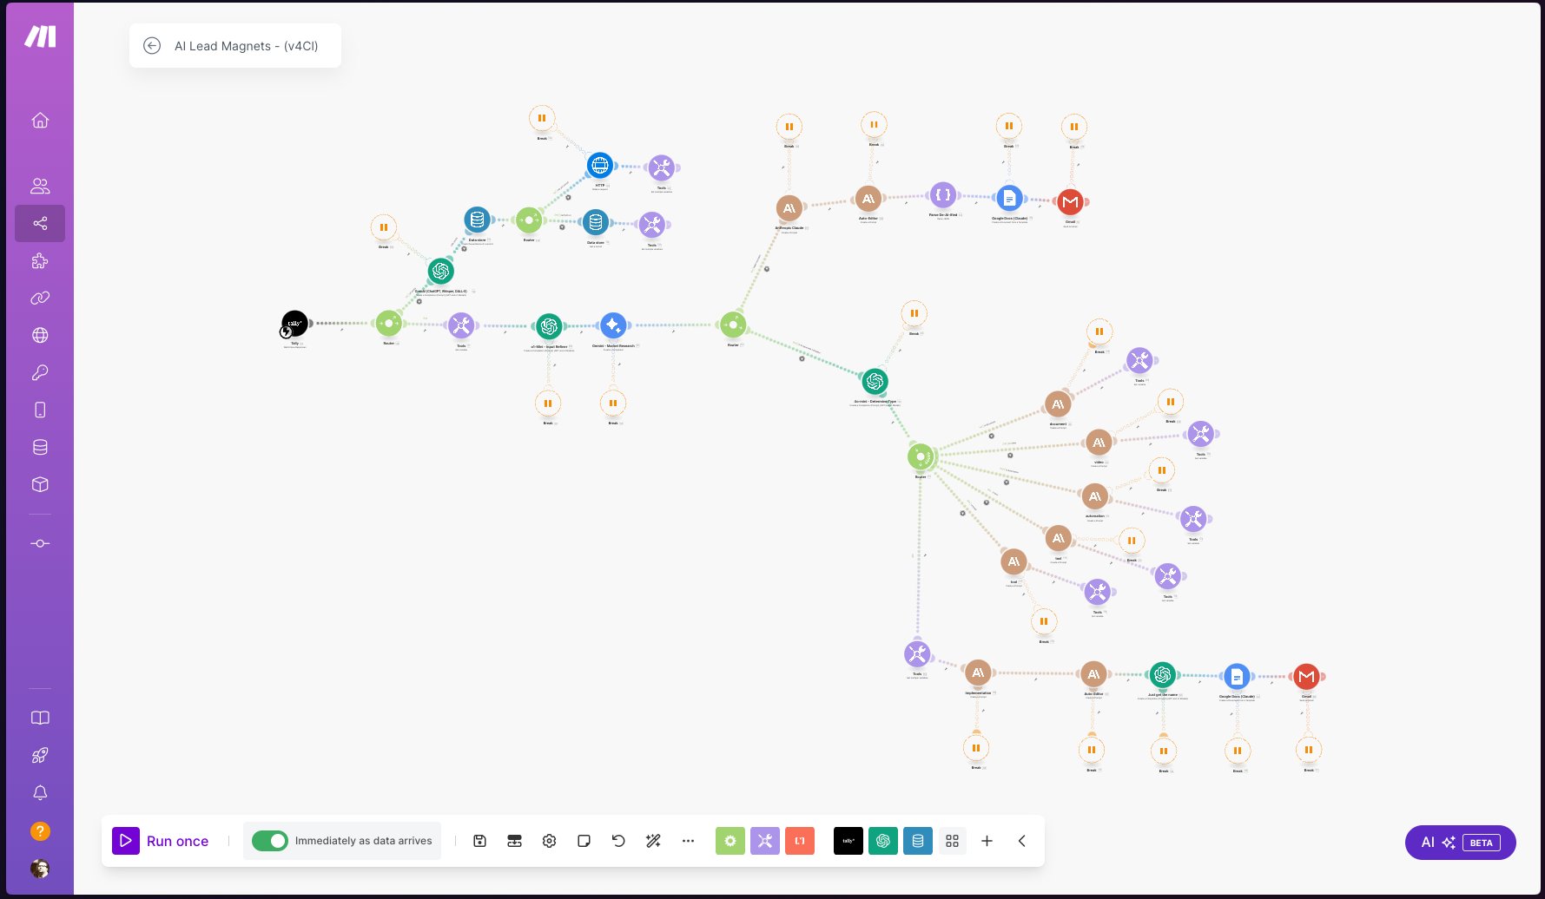The width and height of the screenshot is (1545, 899).
Task: Open Webhooks via the globe sidebar icon
Action: [40, 335]
